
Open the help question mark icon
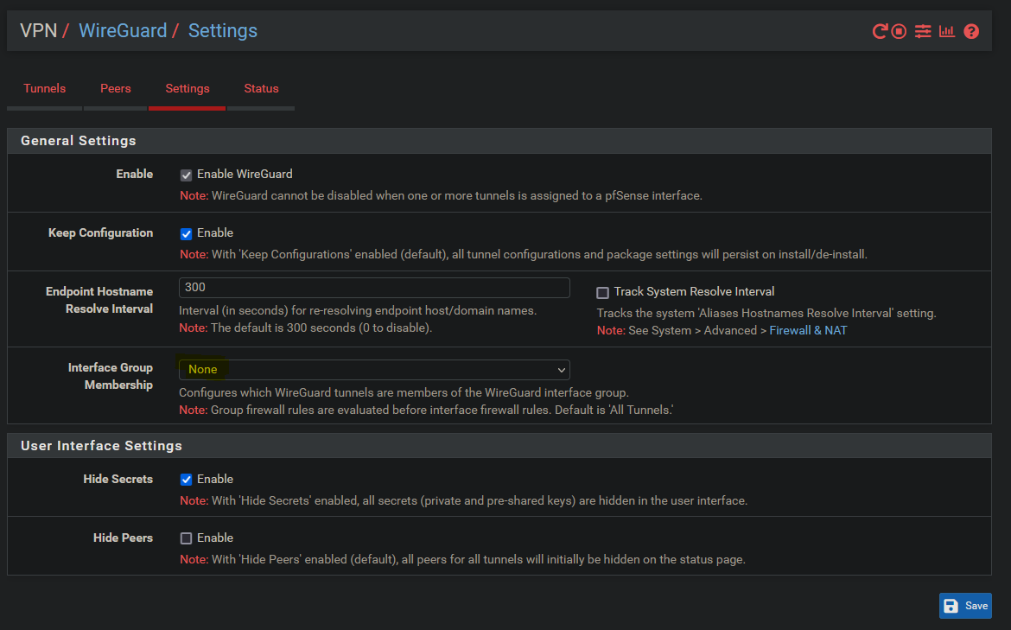click(971, 31)
